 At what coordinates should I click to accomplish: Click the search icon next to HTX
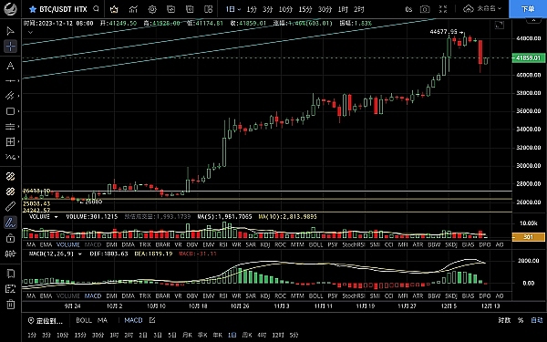tap(97, 9)
